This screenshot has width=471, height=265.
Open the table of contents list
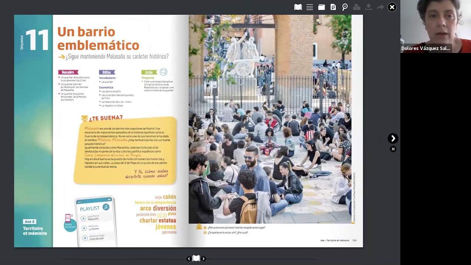tap(310, 7)
